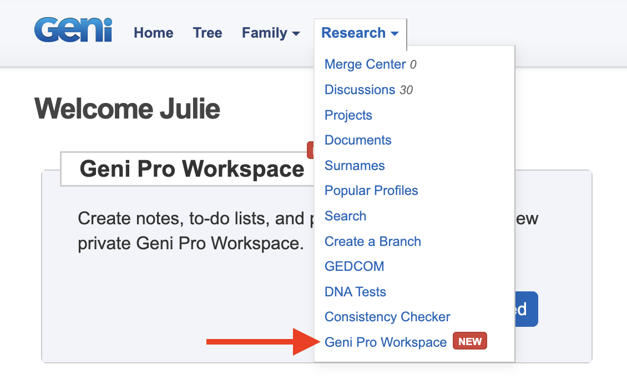This screenshot has width=627, height=380.
Task: Run the Consistency Checker
Action: click(387, 317)
